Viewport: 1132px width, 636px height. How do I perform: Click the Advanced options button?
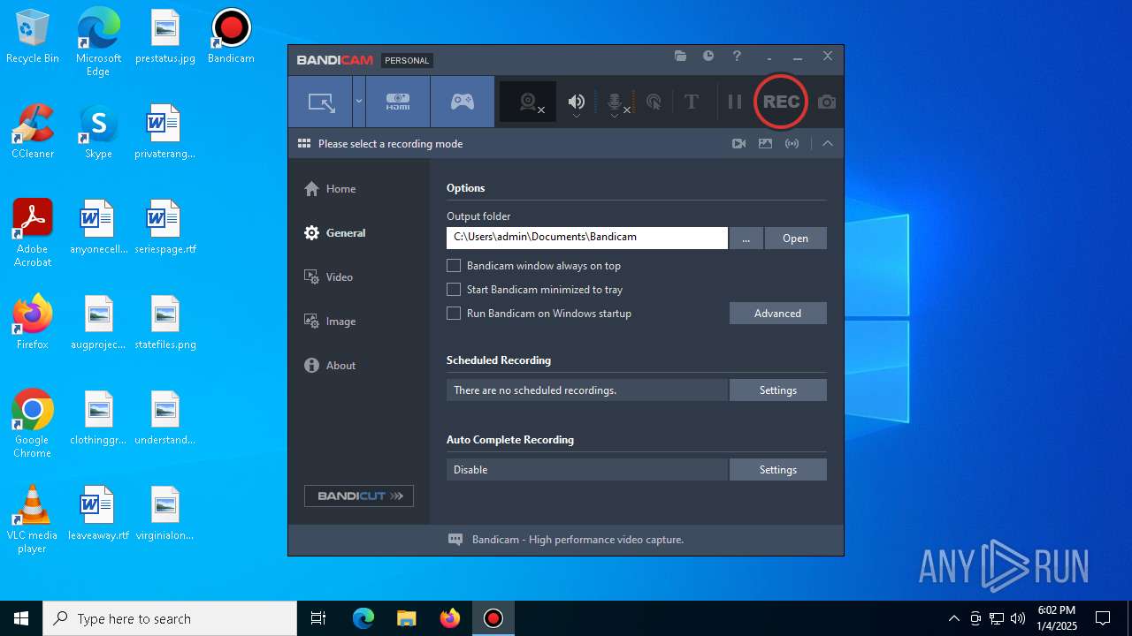pyautogui.click(x=778, y=313)
